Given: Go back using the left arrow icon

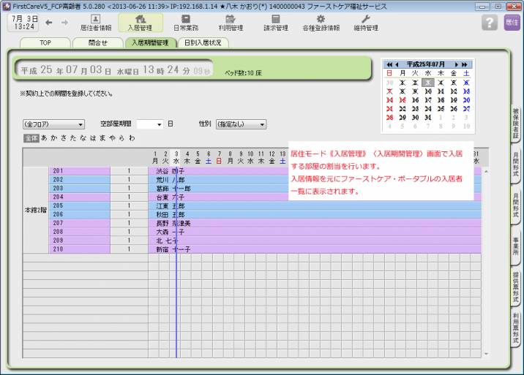Looking at the screenshot, I should tap(50, 22).
